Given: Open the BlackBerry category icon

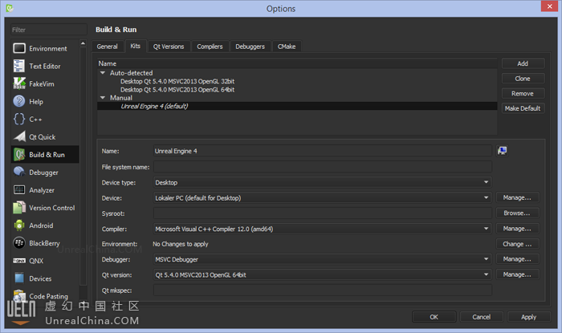Looking at the screenshot, I should pyautogui.click(x=19, y=243).
